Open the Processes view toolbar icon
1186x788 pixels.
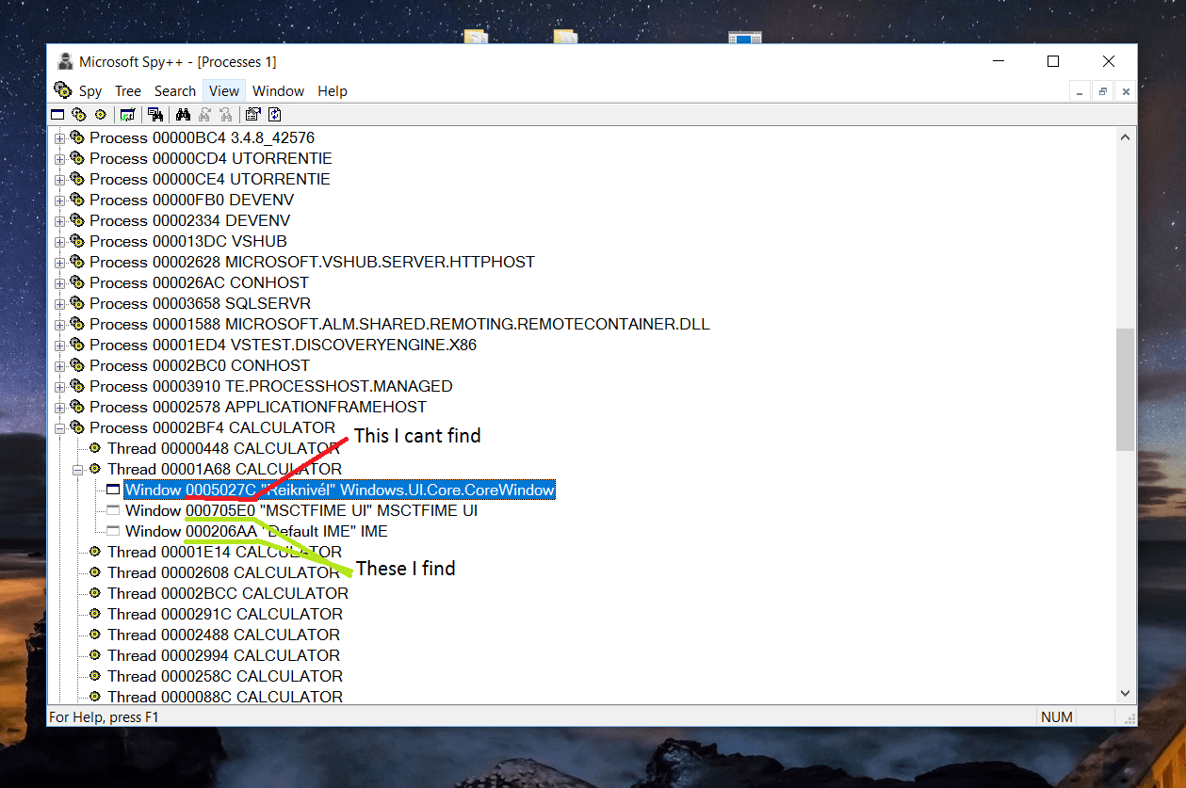click(78, 115)
